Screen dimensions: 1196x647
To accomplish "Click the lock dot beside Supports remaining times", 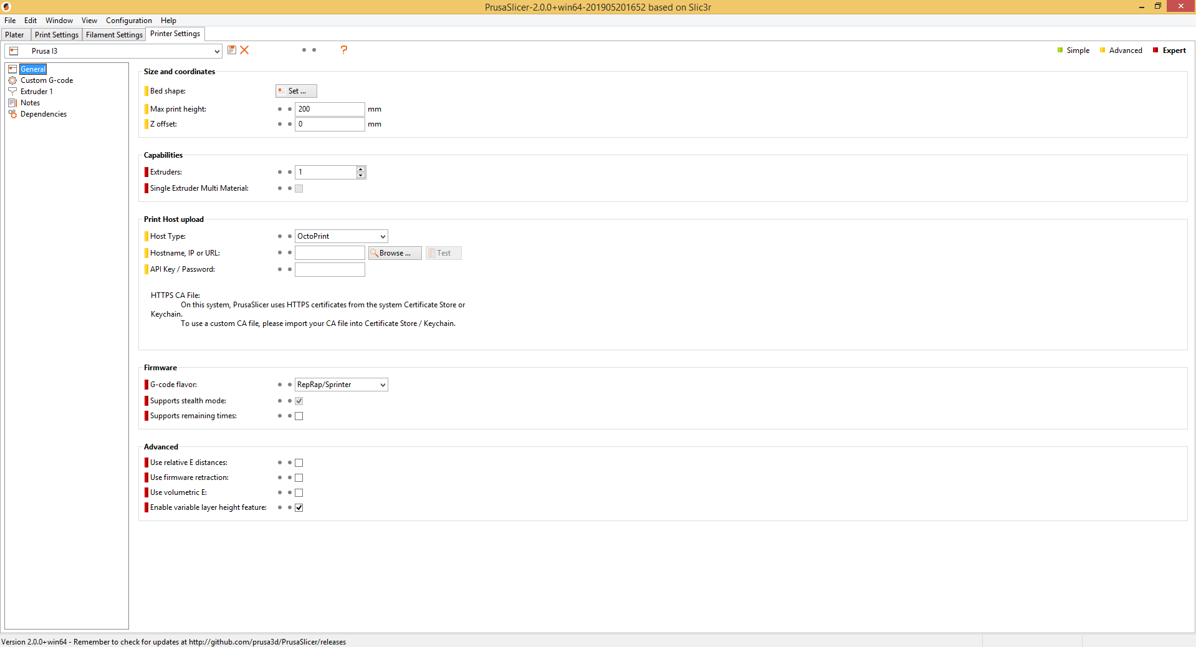I will pyautogui.click(x=280, y=416).
